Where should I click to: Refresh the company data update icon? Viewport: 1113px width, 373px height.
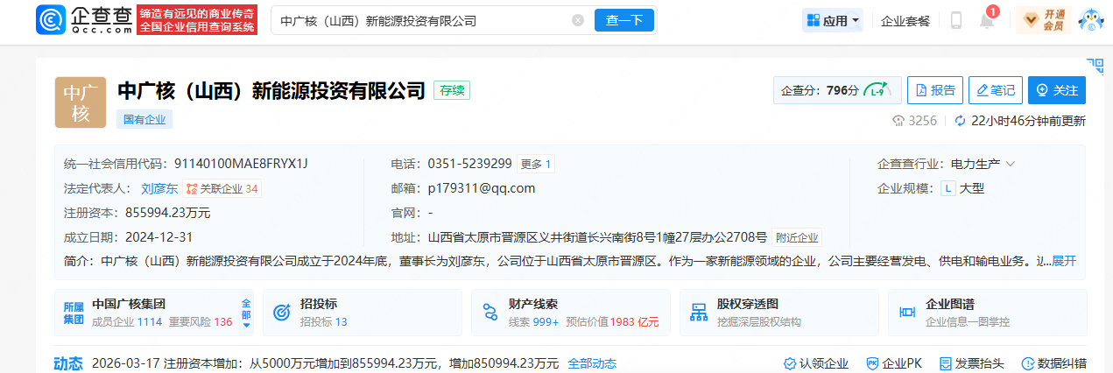[x=960, y=121]
